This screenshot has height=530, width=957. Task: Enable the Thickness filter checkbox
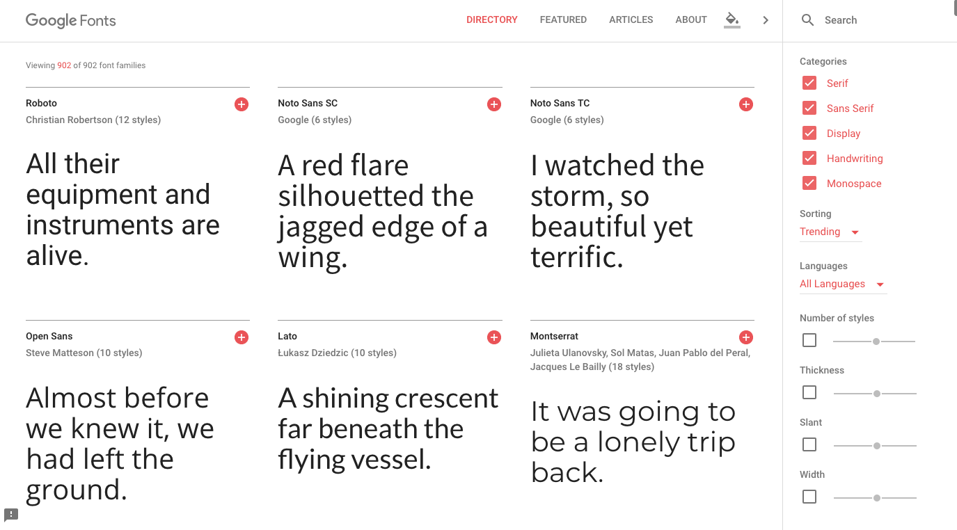tap(809, 393)
